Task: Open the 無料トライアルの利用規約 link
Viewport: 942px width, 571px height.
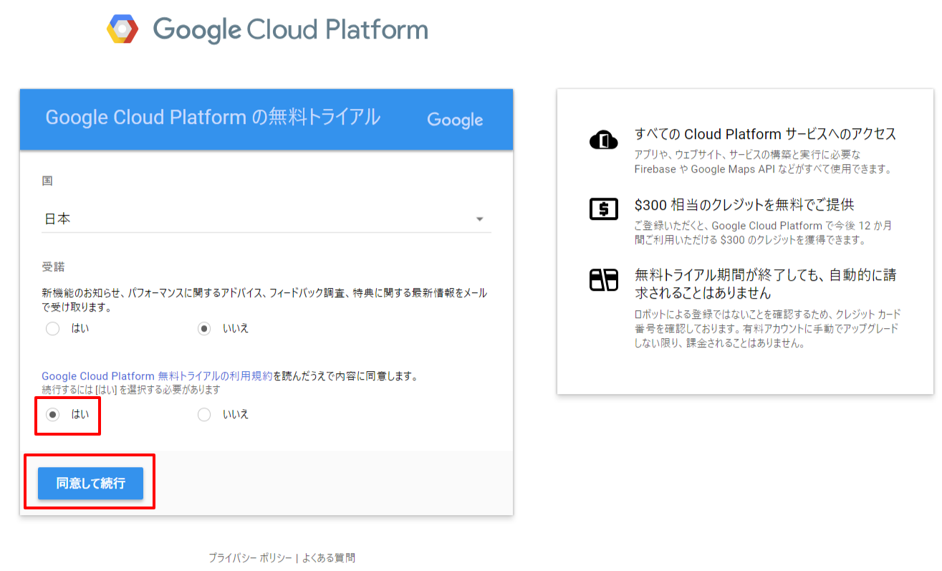Action: pyautogui.click(x=215, y=376)
